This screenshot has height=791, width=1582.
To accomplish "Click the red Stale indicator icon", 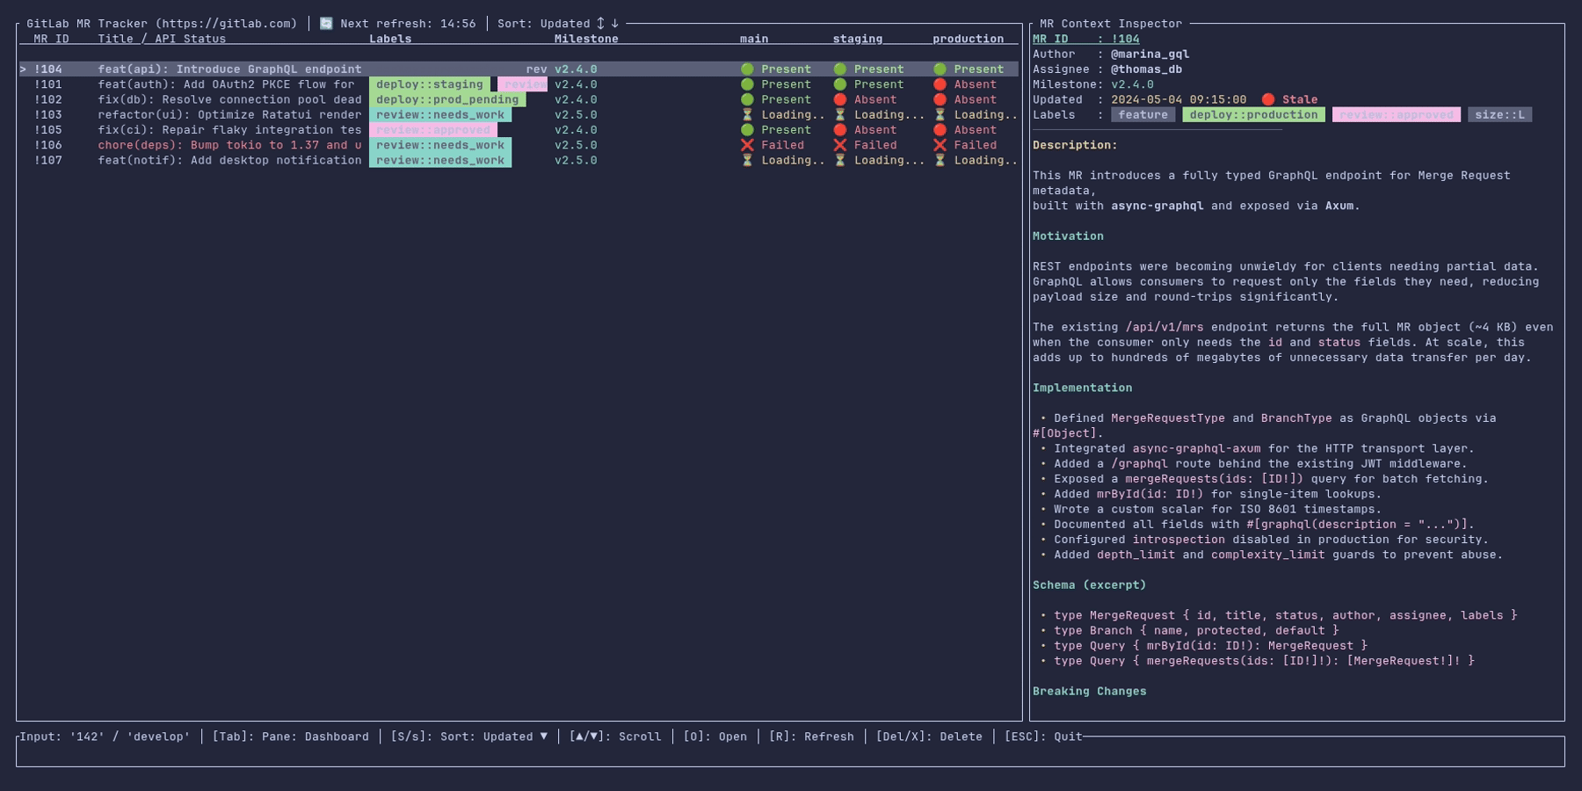I will (x=1268, y=99).
